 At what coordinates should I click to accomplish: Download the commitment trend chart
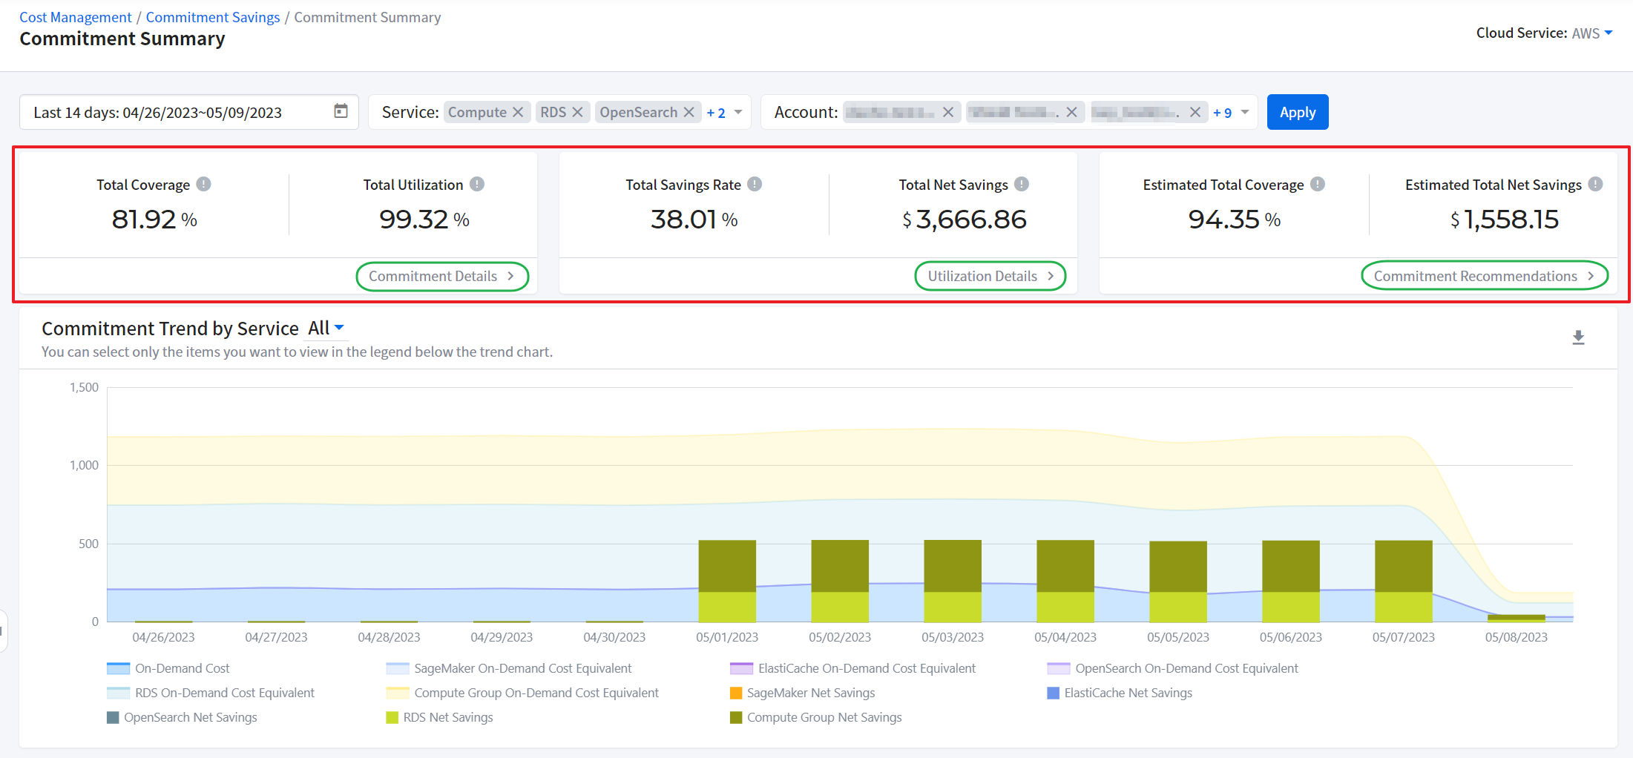(x=1578, y=338)
